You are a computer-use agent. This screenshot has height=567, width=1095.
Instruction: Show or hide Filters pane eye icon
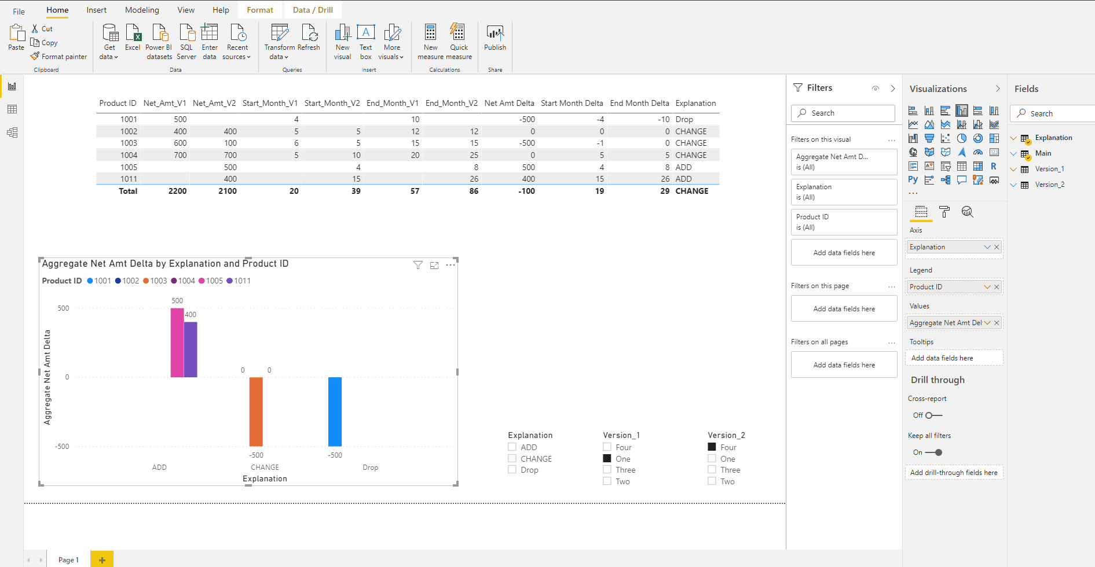coord(876,89)
